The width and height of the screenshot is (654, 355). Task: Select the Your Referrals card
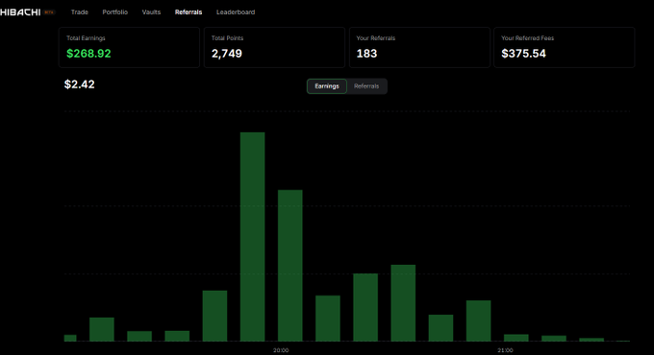[419, 47]
